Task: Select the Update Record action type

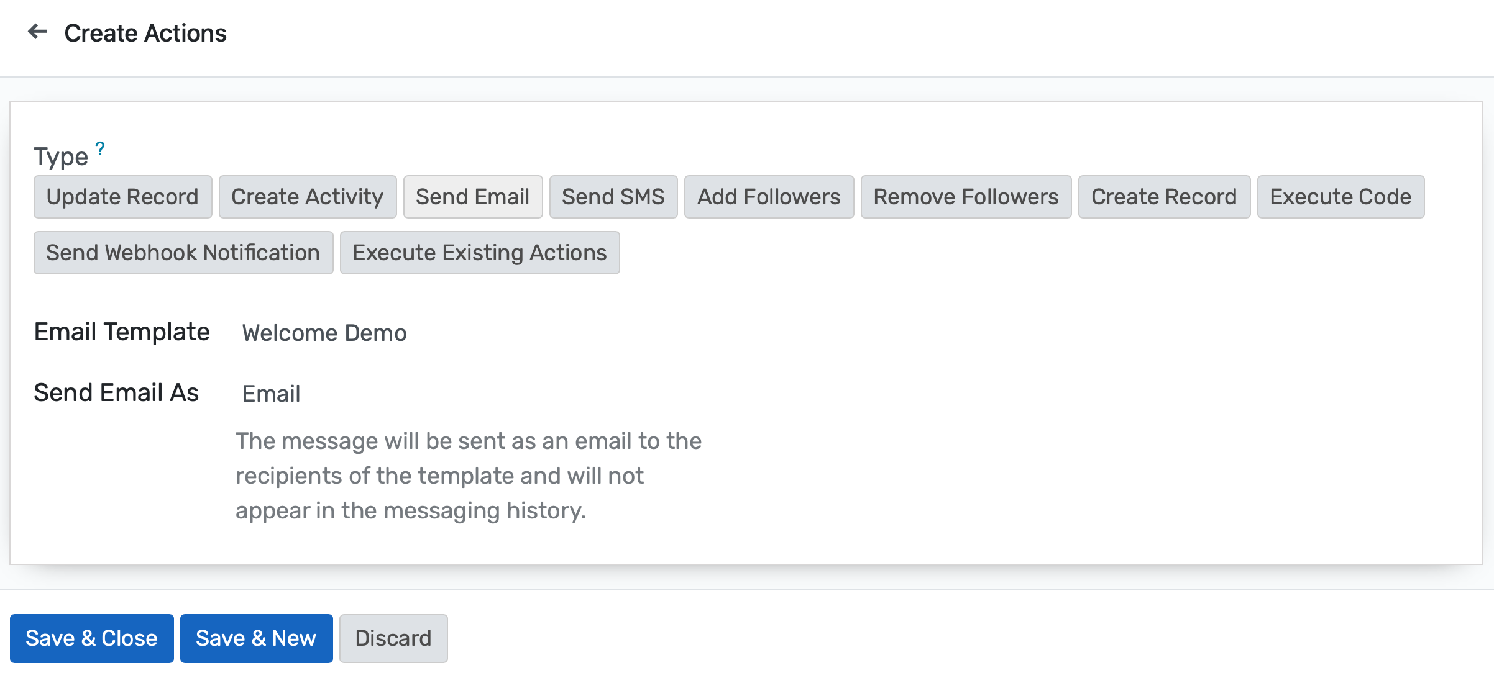Action: coord(122,196)
